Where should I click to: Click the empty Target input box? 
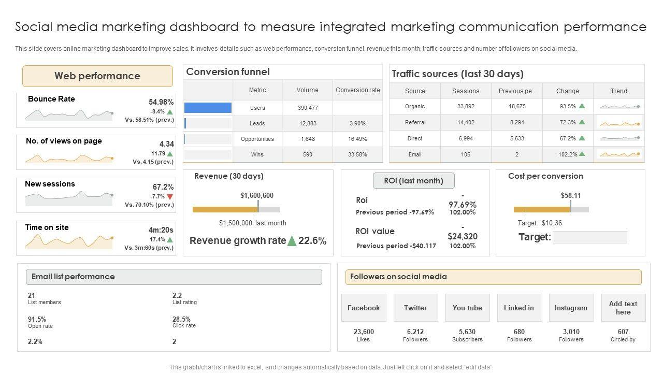click(589, 237)
